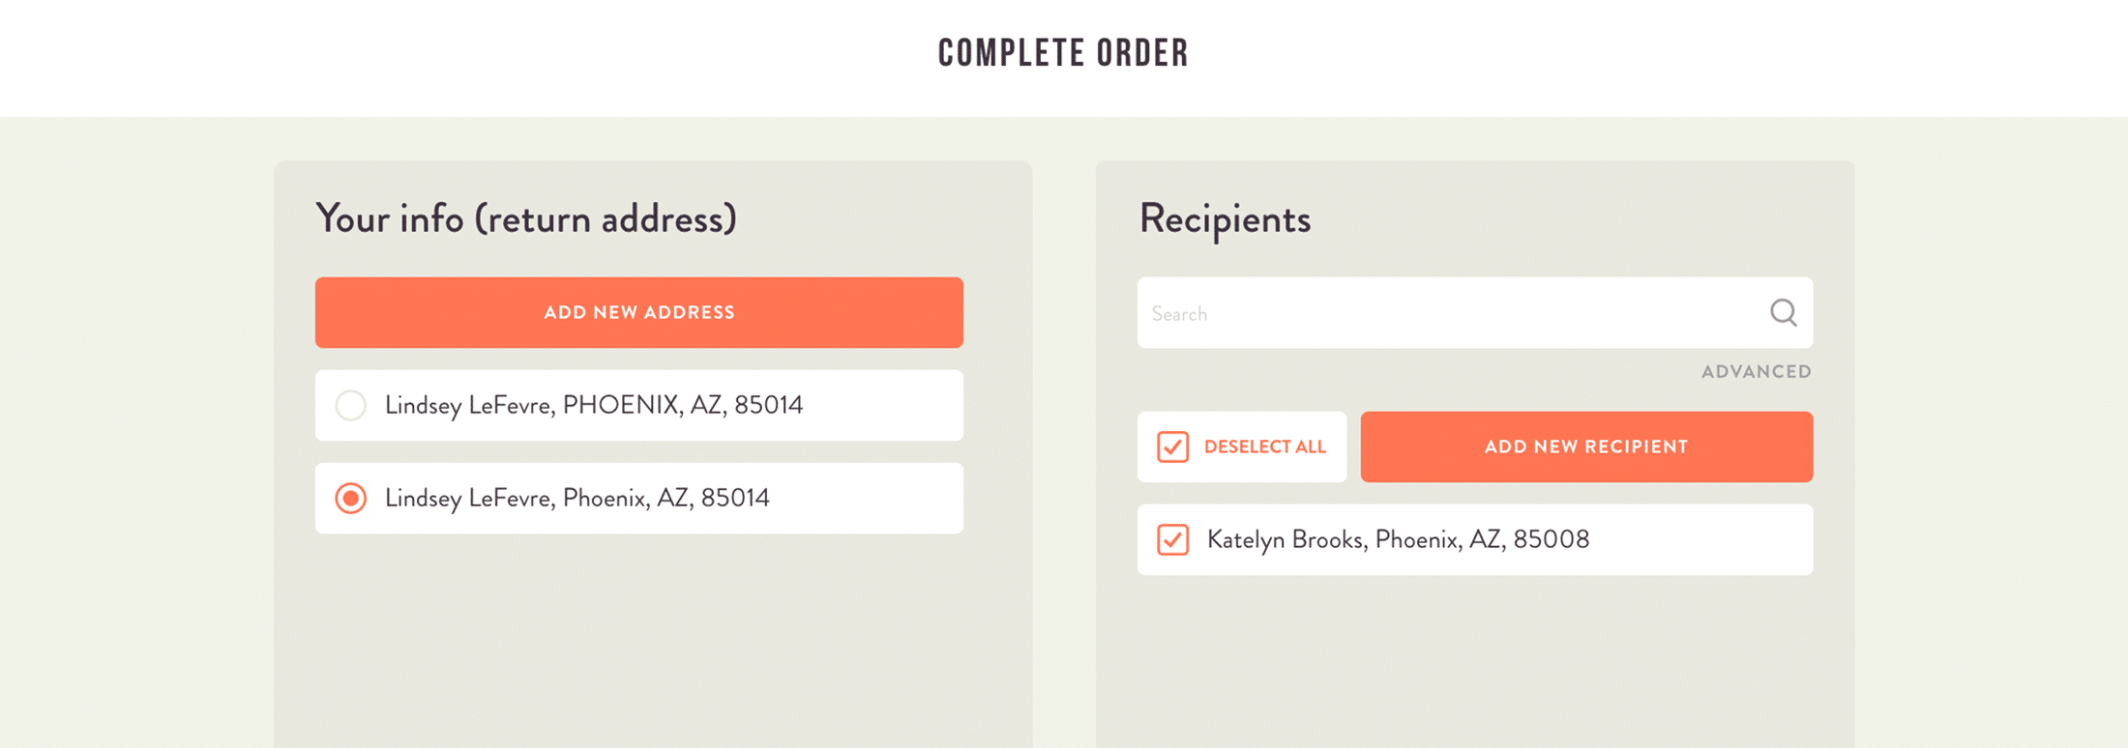
Task: Select the uppercase PHOENIX address radio button
Action: point(350,405)
